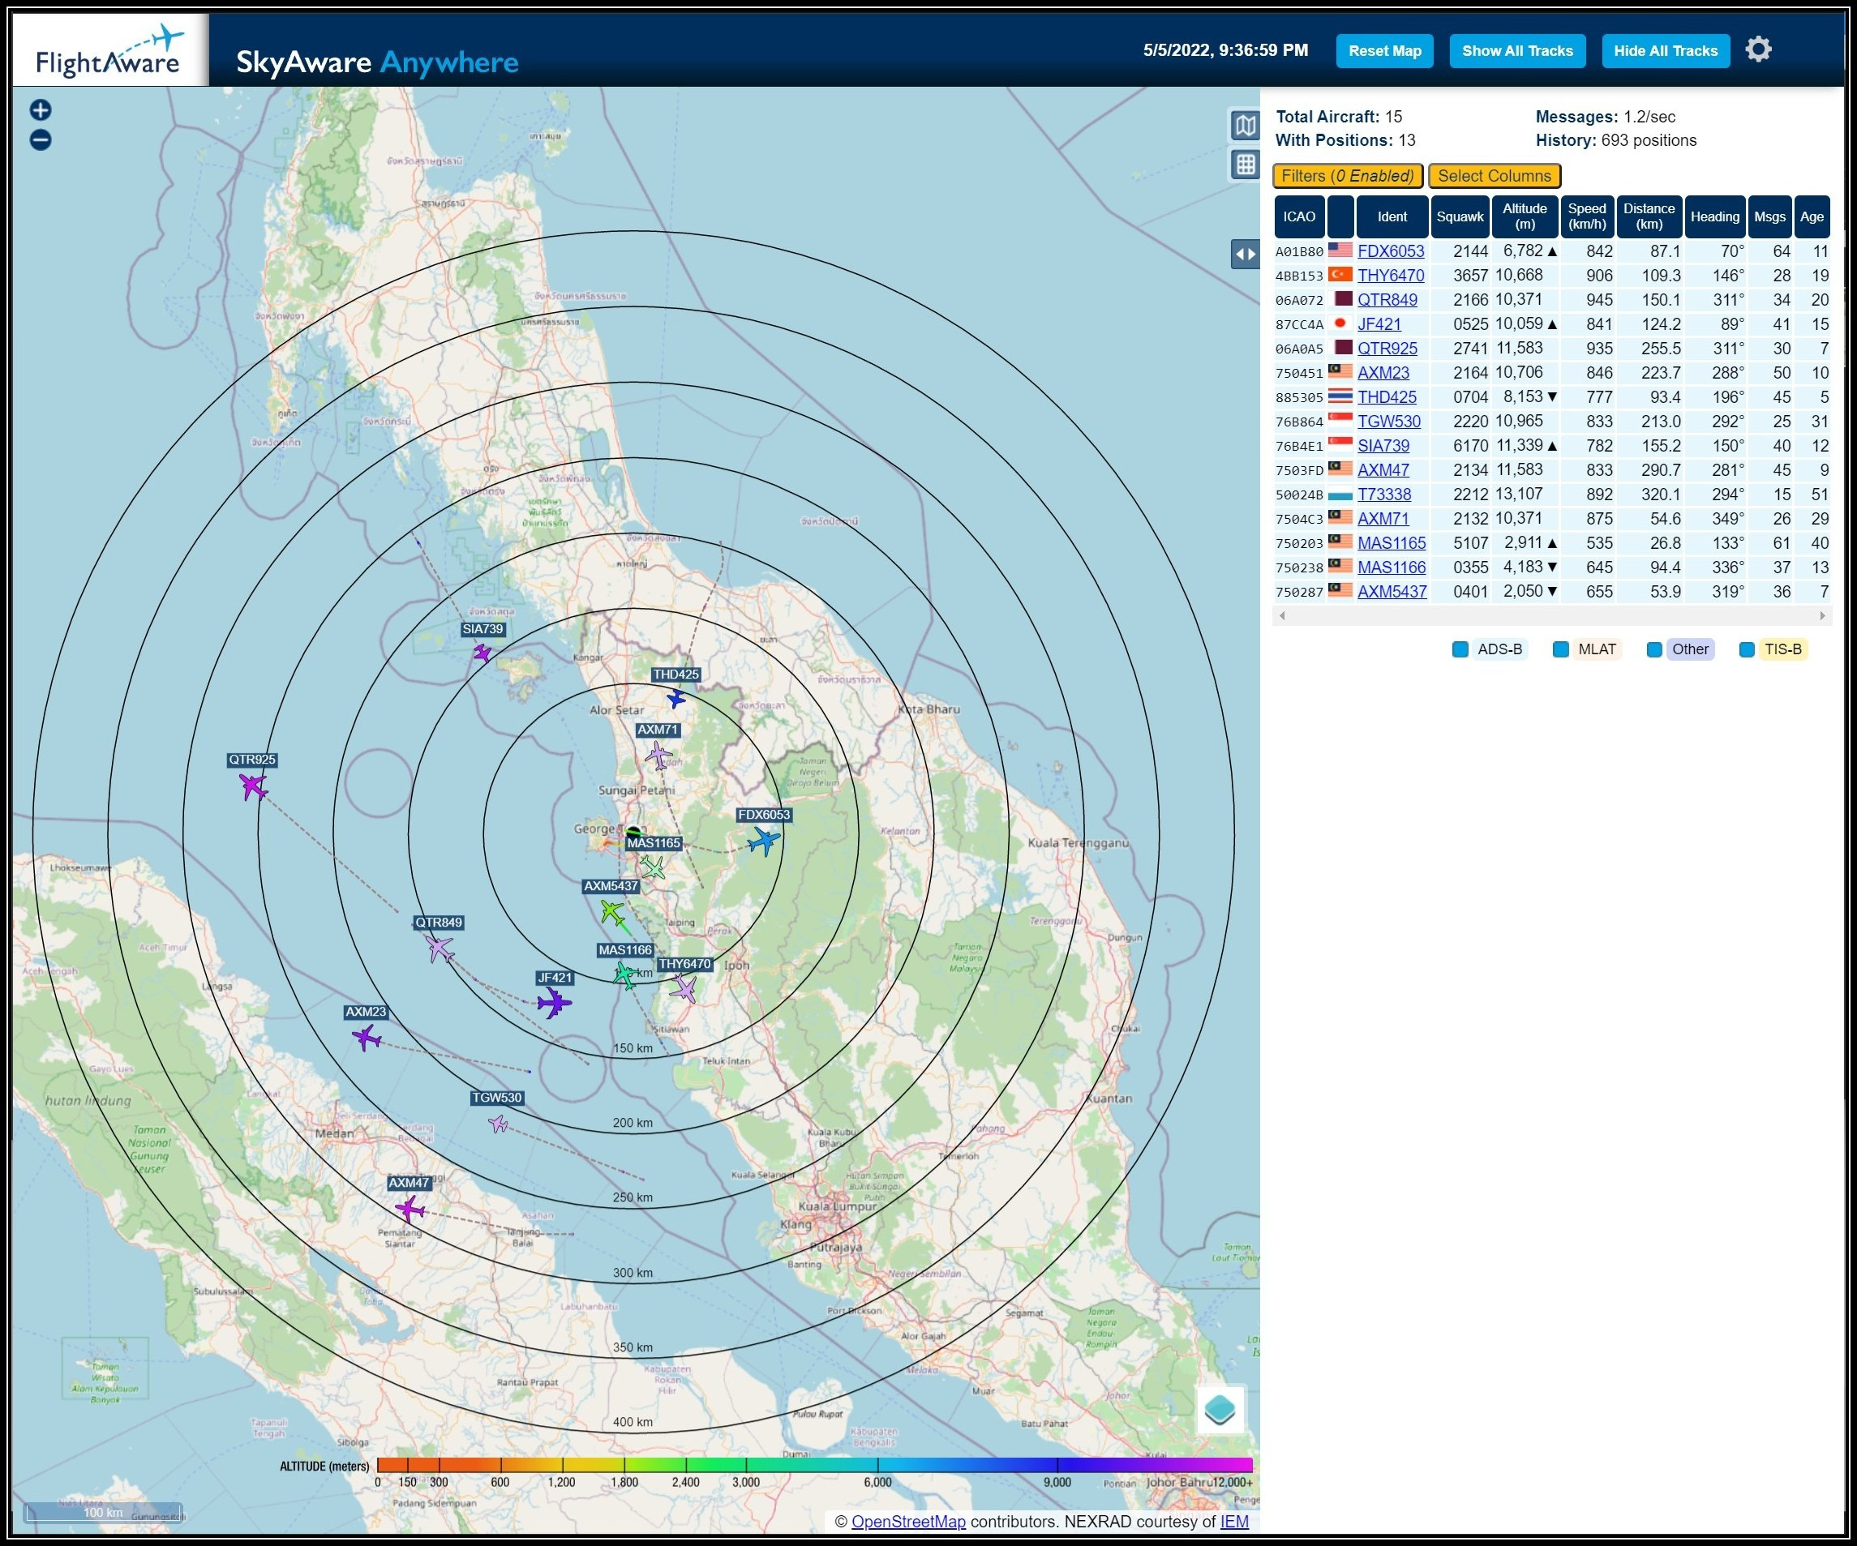Sort table by Altitude column header
The height and width of the screenshot is (1546, 1857).
point(1525,216)
